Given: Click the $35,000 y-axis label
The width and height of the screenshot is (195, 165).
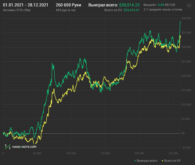Looking at the screenshot, I should [x=186, y=33].
